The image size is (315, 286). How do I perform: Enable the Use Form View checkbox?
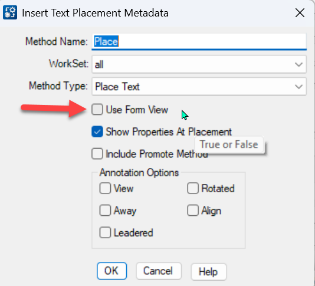tap(97, 110)
